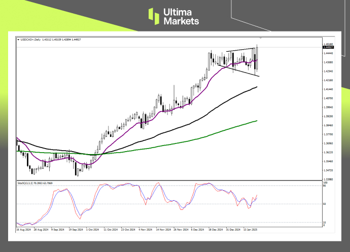Image resolution: width=350 pixels, height=252 pixels.
Task: Click the 1.38460 price axis level
Action: point(330,125)
